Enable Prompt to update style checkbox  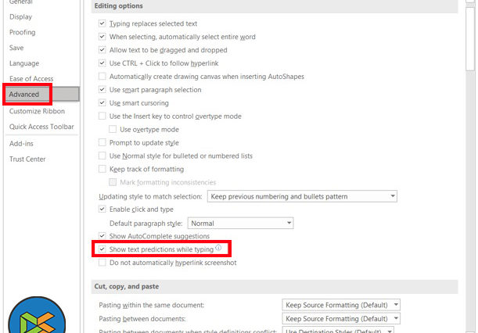coord(102,143)
